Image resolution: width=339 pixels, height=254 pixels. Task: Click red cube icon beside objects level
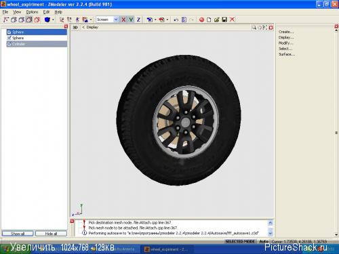(x=37, y=20)
